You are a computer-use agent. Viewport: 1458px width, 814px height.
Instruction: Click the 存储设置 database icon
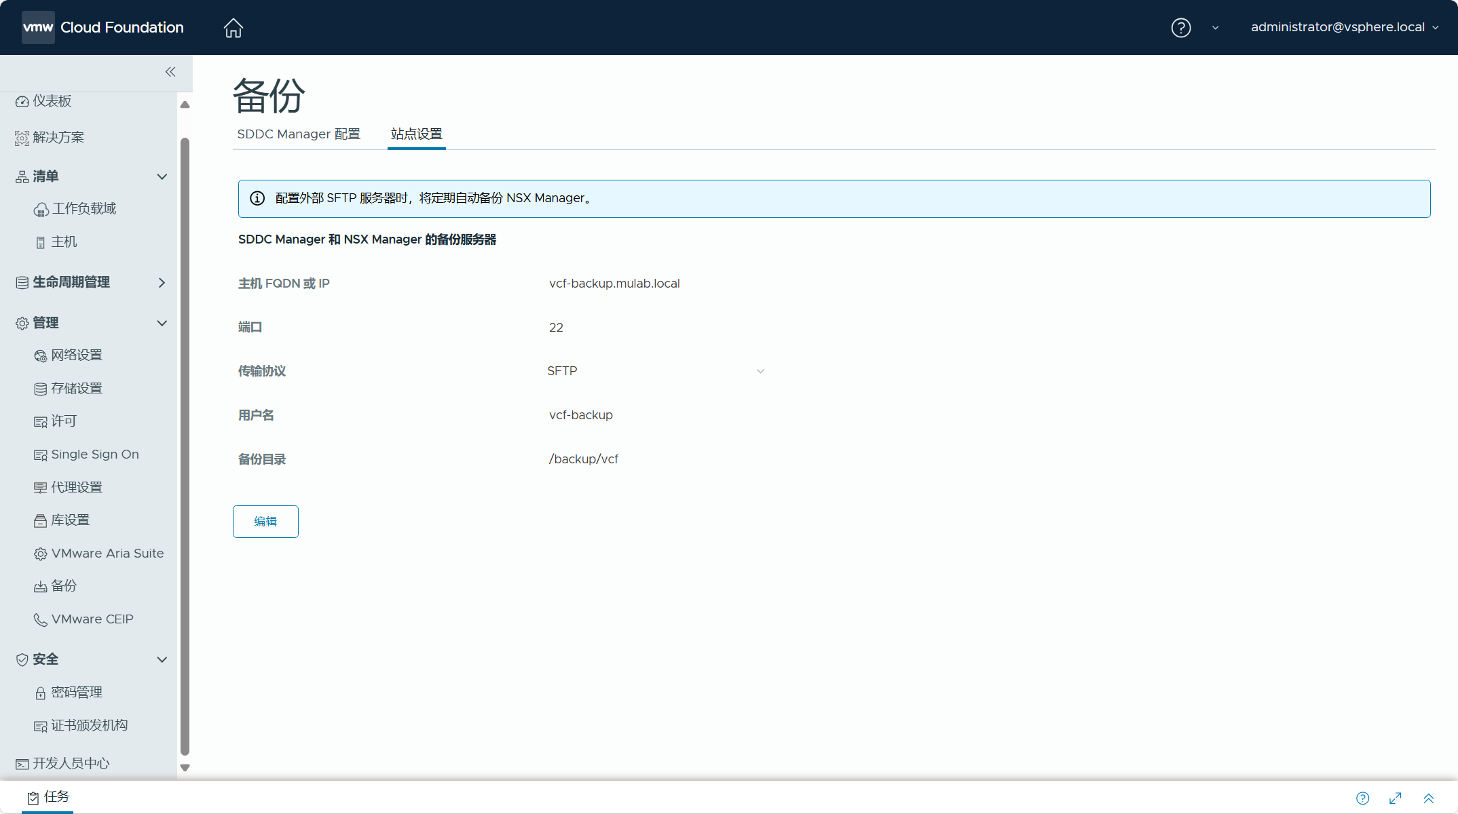coord(41,389)
